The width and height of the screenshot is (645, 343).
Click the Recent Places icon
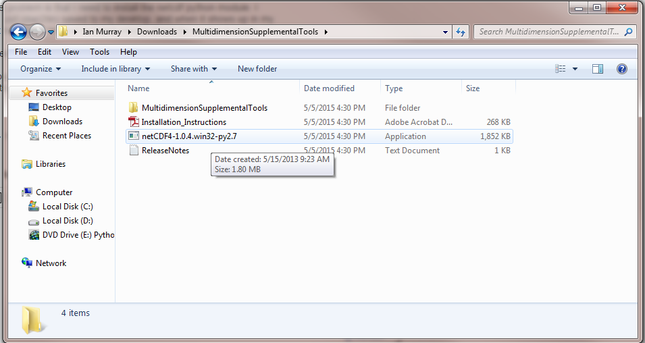click(x=34, y=135)
